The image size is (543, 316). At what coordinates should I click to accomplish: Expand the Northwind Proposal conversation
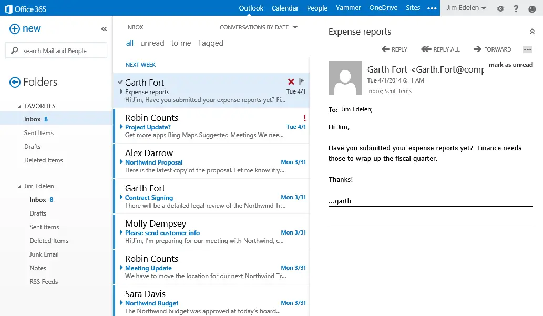point(121,162)
